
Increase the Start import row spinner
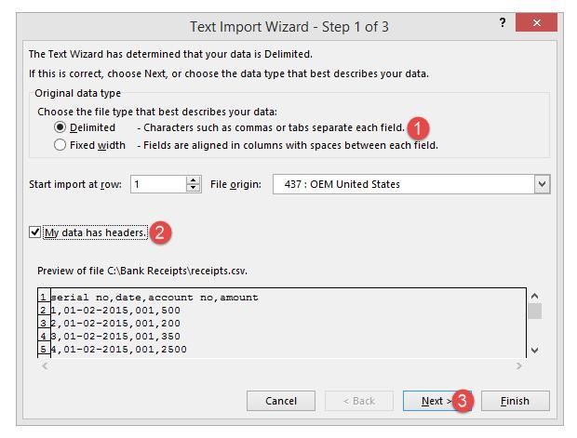194,180
